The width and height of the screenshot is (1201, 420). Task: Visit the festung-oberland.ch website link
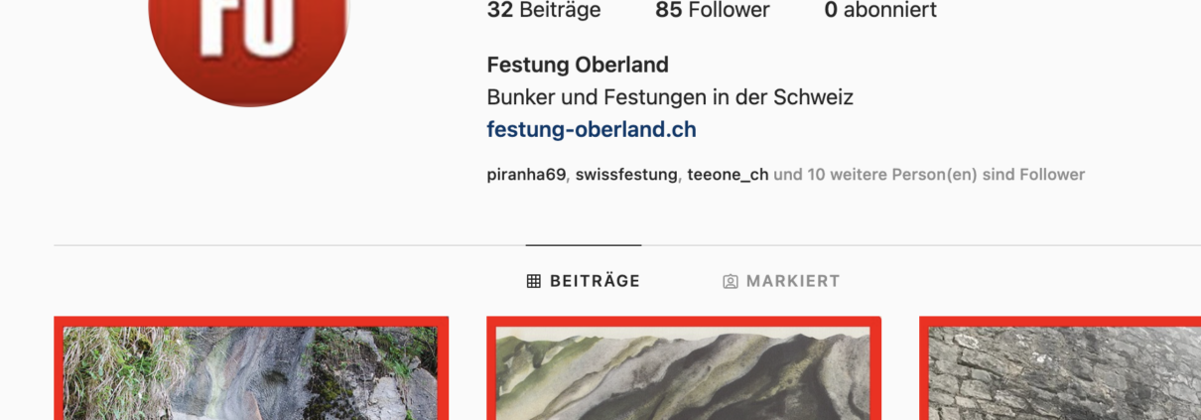592,129
